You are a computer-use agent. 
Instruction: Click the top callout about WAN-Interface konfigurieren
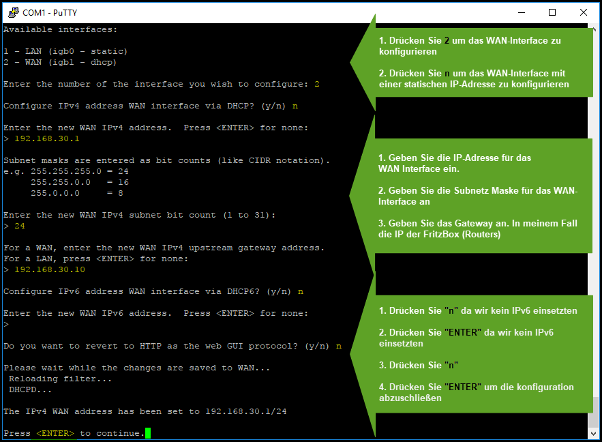(477, 62)
